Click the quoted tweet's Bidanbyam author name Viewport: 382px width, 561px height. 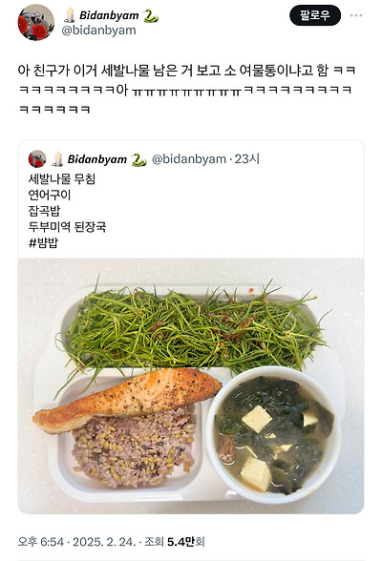(97, 159)
